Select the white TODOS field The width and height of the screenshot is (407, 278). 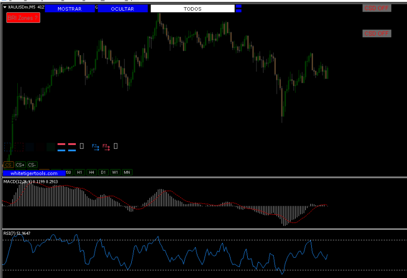[193, 9]
